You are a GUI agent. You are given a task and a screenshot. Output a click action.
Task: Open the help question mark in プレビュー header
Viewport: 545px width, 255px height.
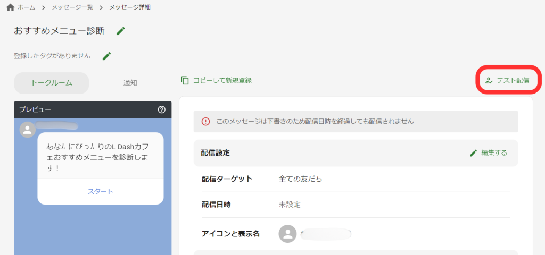tap(162, 109)
